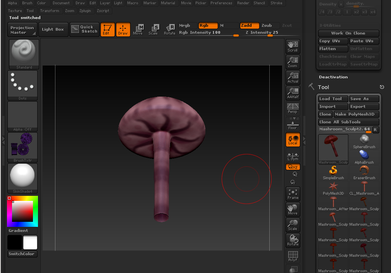Select the Edit mode button
The height and width of the screenshot is (273, 391).
pyautogui.click(x=107, y=29)
